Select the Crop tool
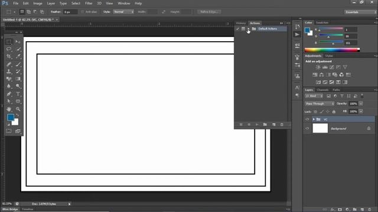The height and width of the screenshot is (212, 378). coord(9,57)
